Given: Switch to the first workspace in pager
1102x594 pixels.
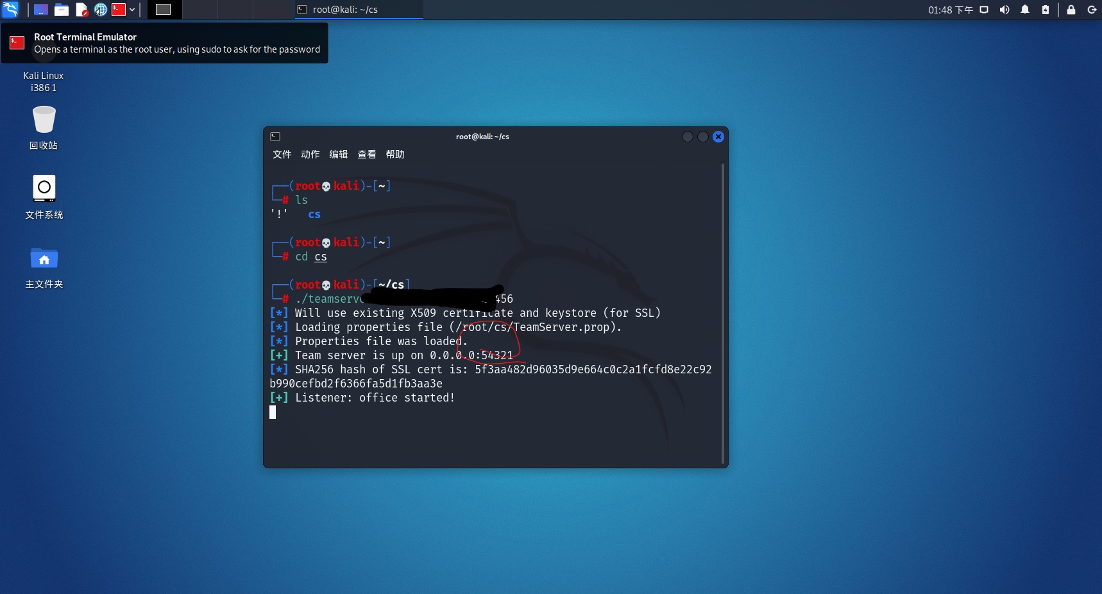Looking at the screenshot, I should click(x=164, y=10).
